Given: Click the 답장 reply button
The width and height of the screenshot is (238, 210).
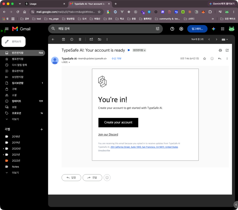Looking at the screenshot, I should click(71, 177).
